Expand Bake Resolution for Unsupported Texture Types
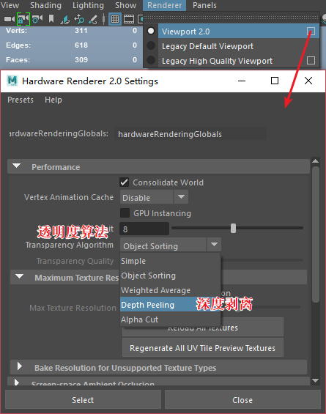Image resolution: width=326 pixels, height=414 pixels. pos(20,366)
